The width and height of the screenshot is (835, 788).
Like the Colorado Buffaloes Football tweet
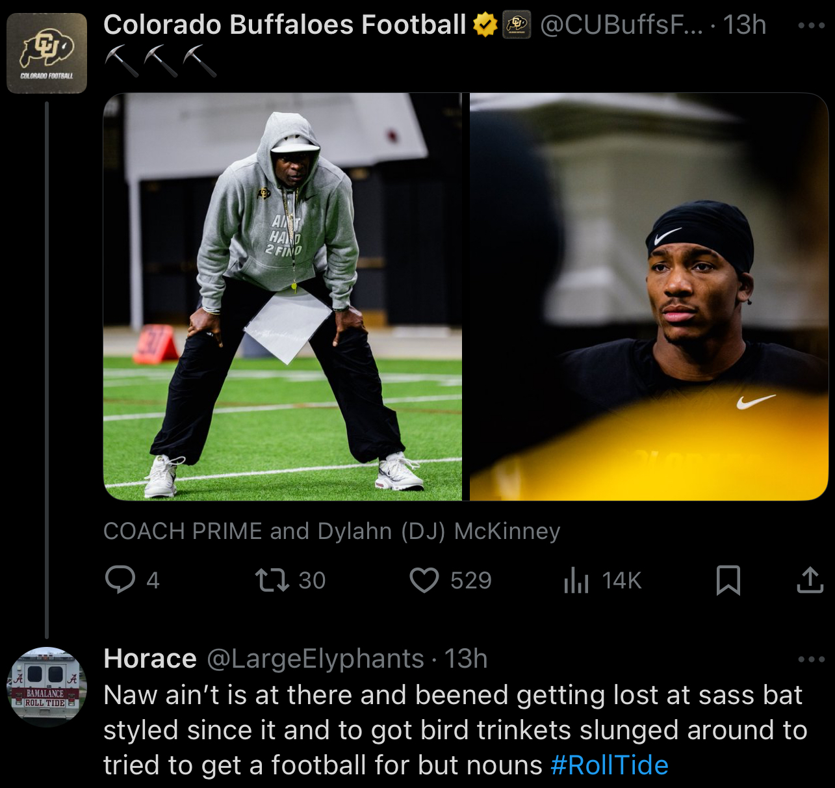point(424,580)
